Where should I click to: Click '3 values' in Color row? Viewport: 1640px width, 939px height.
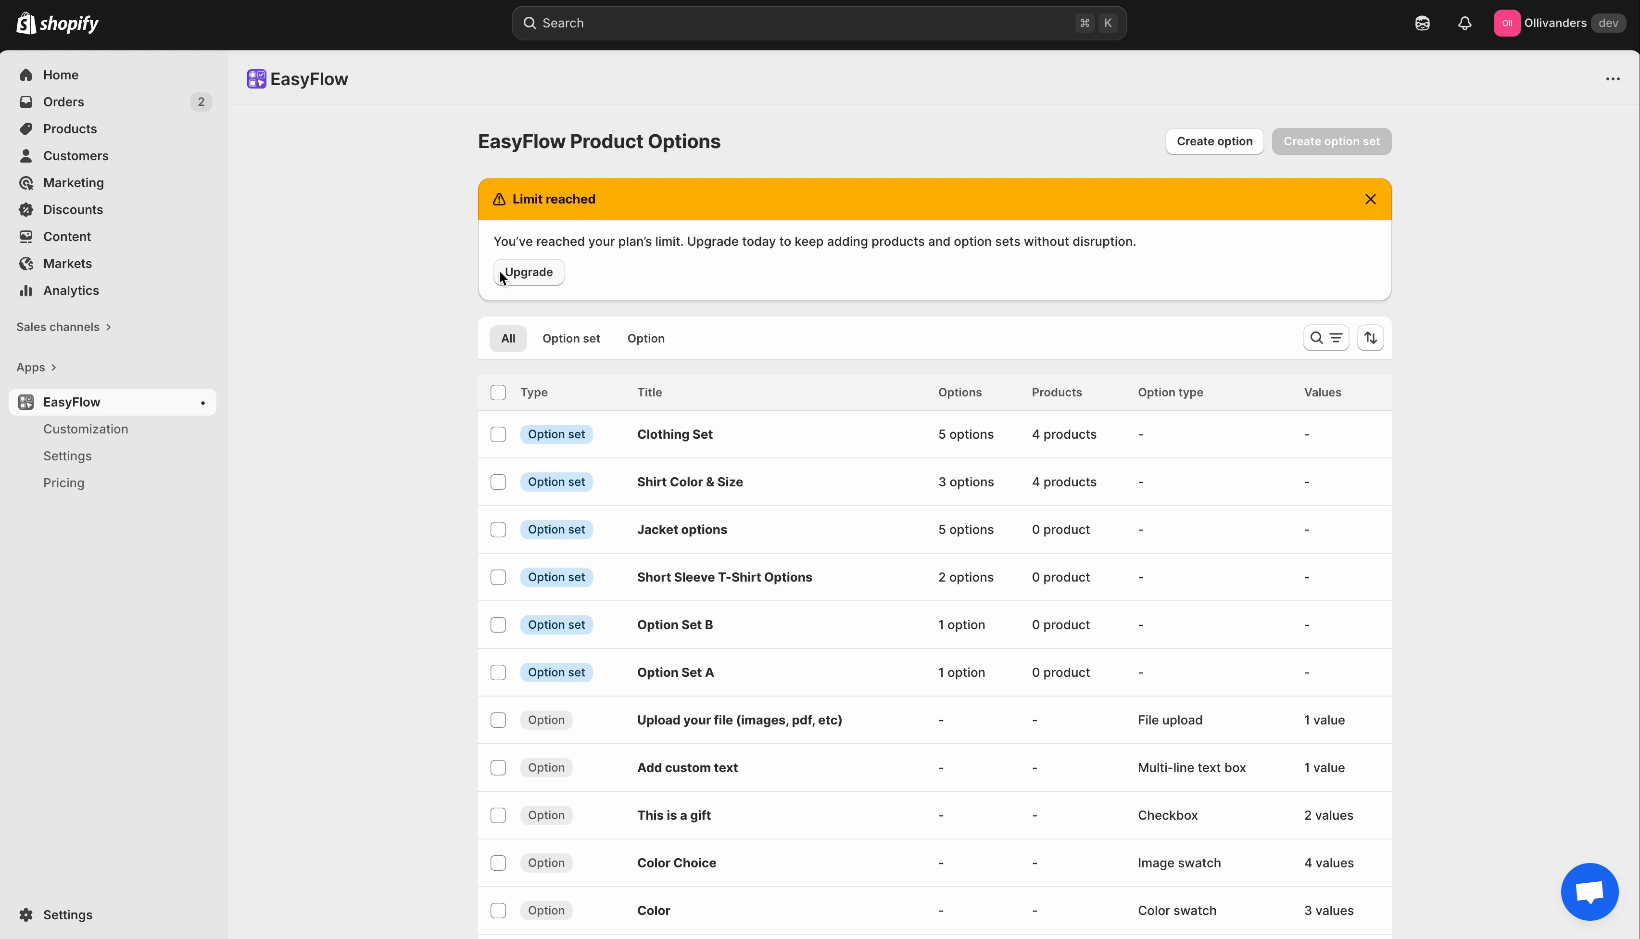[x=1329, y=911]
